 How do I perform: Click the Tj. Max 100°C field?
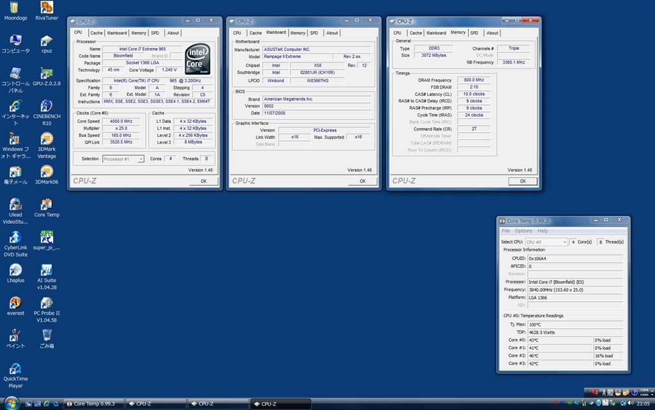click(575, 324)
